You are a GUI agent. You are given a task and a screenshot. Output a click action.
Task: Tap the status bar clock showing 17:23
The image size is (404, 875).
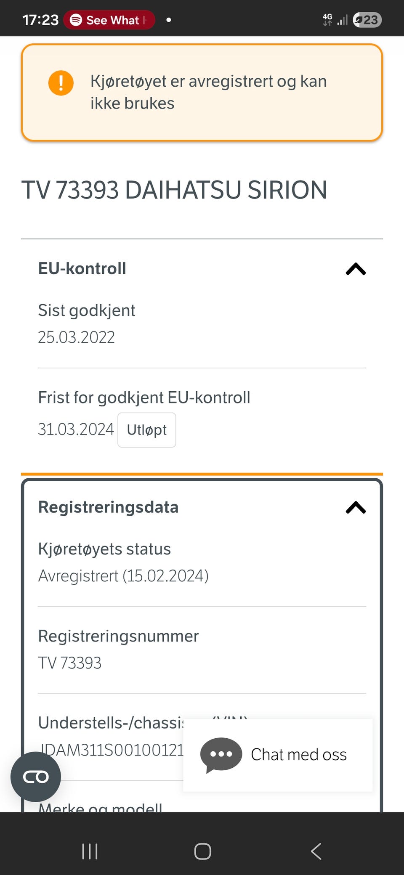tap(40, 20)
